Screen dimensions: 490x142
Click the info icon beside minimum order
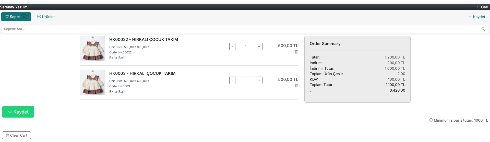click(x=431, y=120)
